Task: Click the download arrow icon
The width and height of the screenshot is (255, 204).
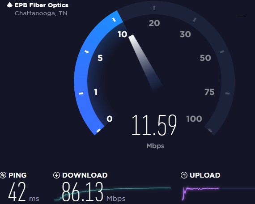Action: (56, 175)
